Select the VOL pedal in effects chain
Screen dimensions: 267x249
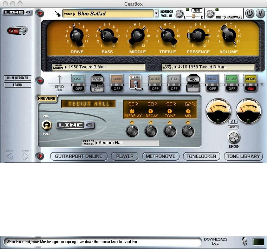point(193,83)
